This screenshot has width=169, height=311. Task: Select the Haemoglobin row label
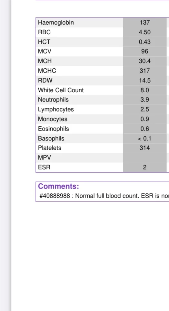(x=56, y=22)
